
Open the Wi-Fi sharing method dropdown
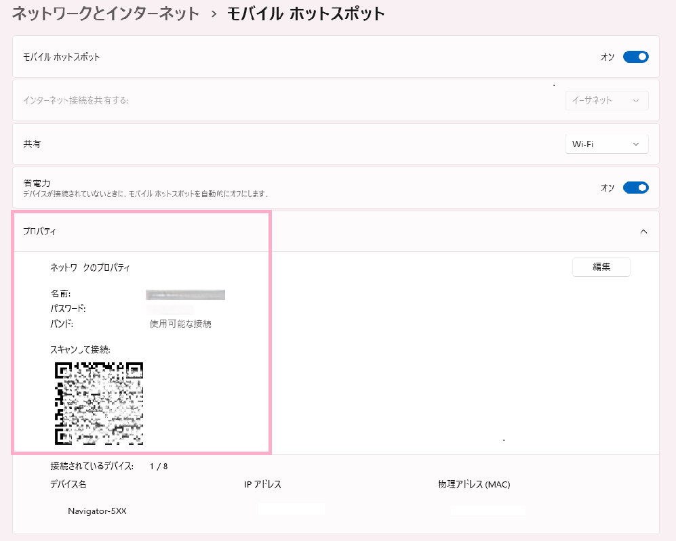(606, 144)
